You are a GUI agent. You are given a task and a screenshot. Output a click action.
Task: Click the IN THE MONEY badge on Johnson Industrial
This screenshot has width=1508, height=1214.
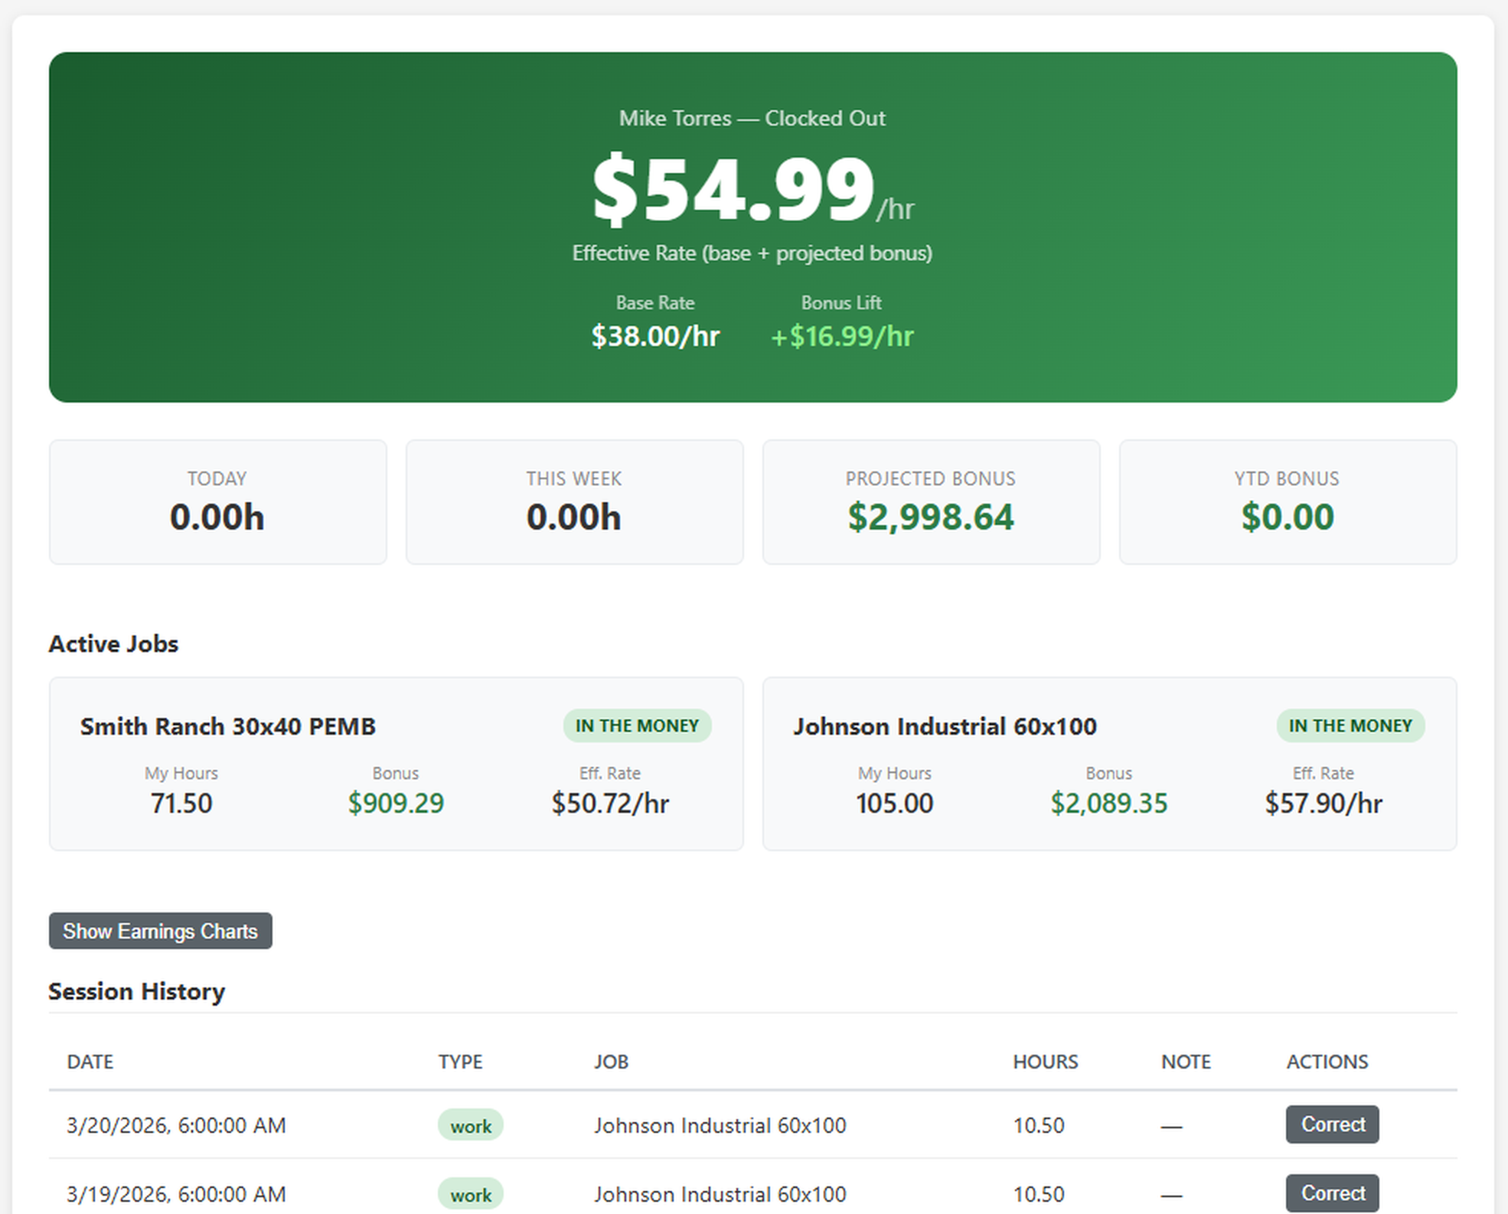click(x=1350, y=726)
